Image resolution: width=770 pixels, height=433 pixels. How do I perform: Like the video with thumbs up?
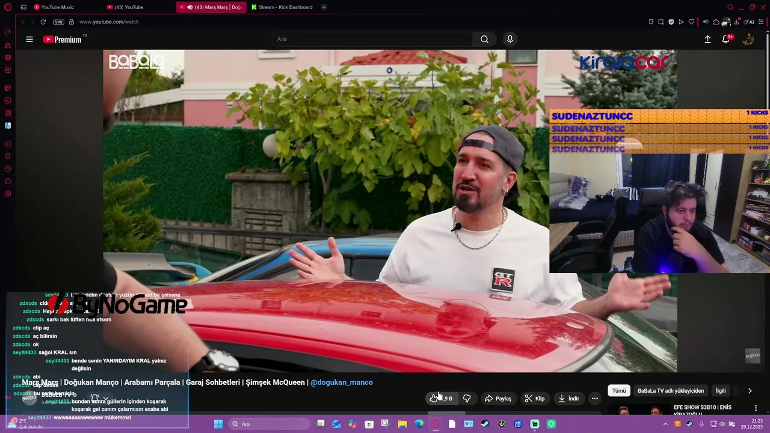coord(442,398)
